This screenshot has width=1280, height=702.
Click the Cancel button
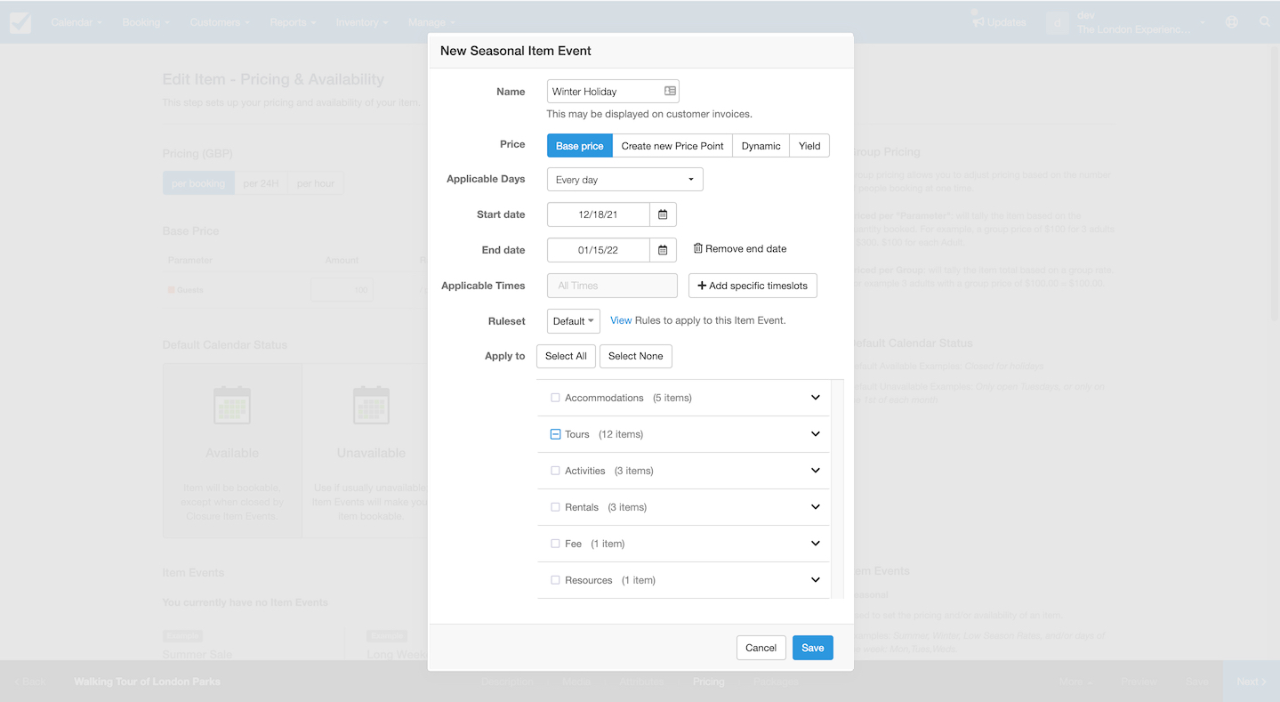pyautogui.click(x=761, y=648)
